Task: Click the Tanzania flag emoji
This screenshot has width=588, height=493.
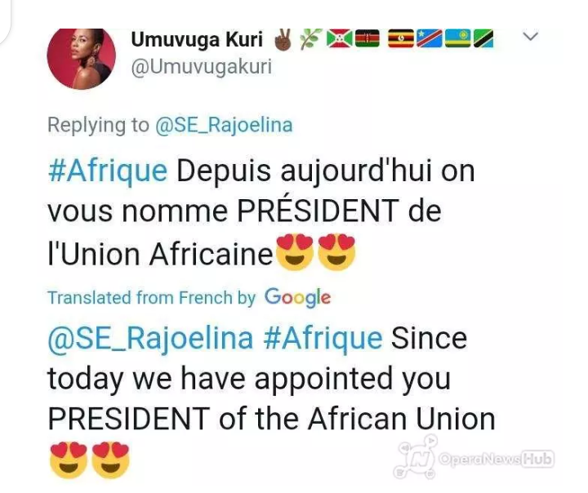Action: click(x=483, y=38)
